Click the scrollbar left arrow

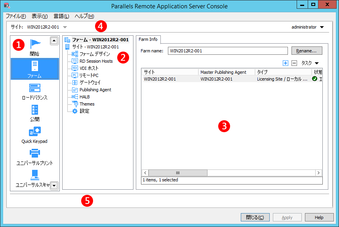click(145, 173)
